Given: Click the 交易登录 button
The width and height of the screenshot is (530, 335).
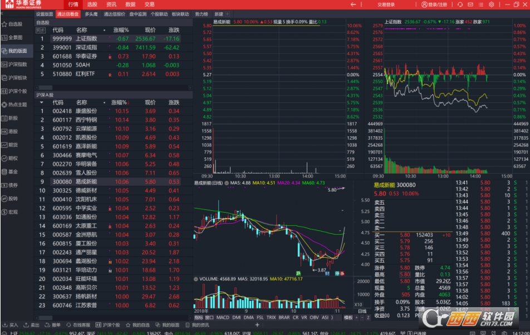Looking at the screenshot, I should point(386,4).
